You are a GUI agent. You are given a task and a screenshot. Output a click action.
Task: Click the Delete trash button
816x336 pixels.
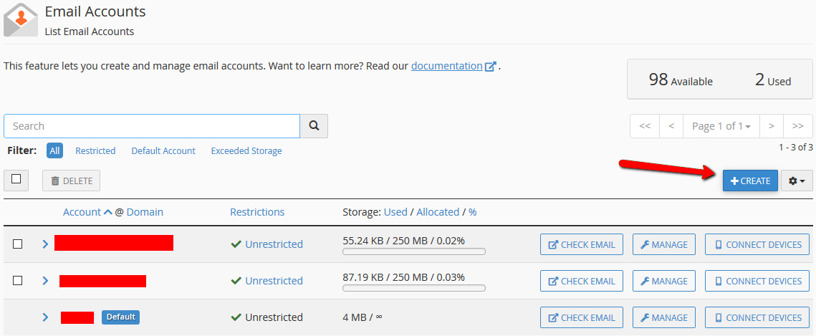[x=71, y=181]
